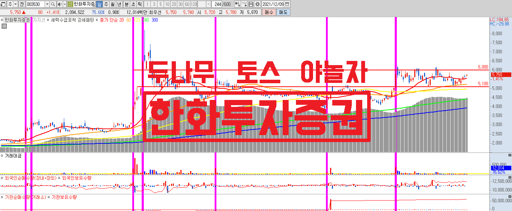Click the 6,000 horizontal resistance line label

pyautogui.click(x=483, y=67)
